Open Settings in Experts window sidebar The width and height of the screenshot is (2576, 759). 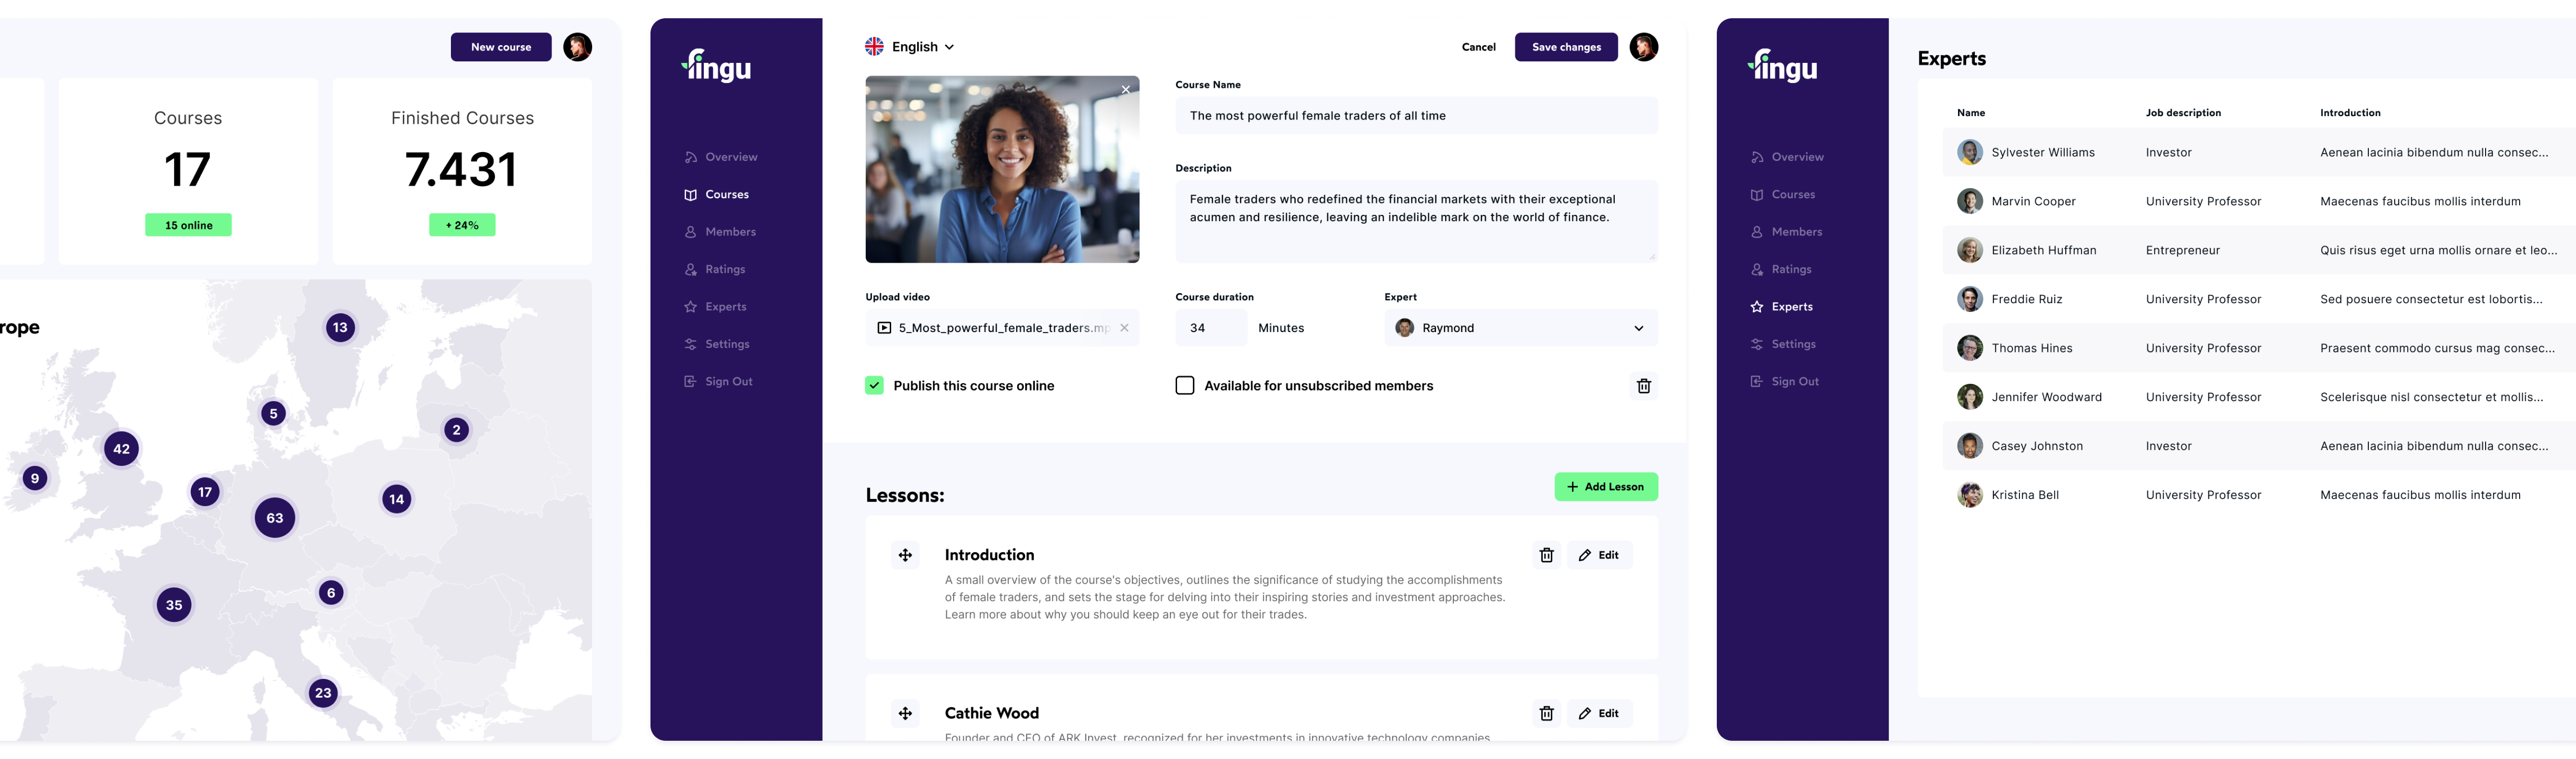1783,345
